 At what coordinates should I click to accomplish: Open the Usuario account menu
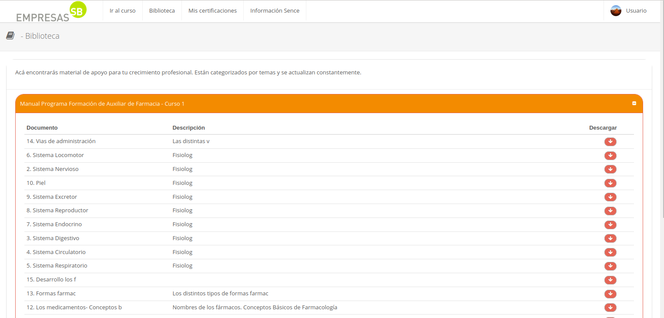tap(628, 11)
